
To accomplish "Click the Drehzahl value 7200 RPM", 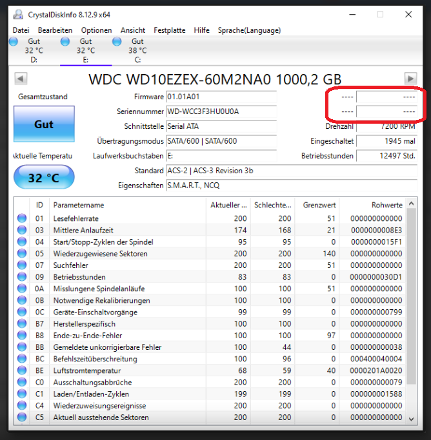I will point(386,126).
